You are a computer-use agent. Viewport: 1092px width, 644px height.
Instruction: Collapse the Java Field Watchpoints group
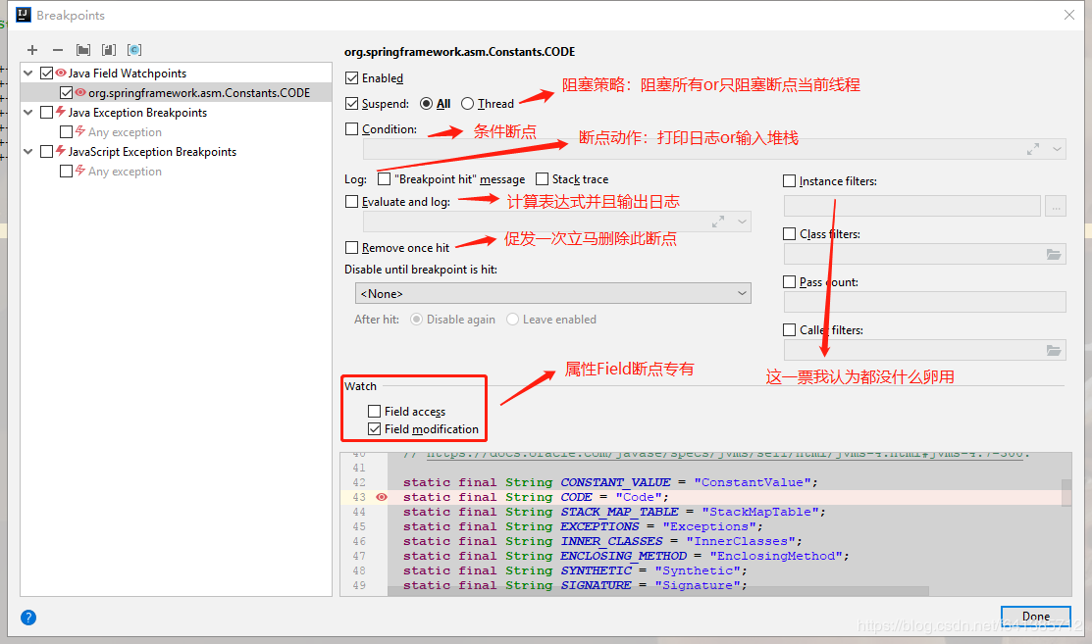tap(28, 73)
